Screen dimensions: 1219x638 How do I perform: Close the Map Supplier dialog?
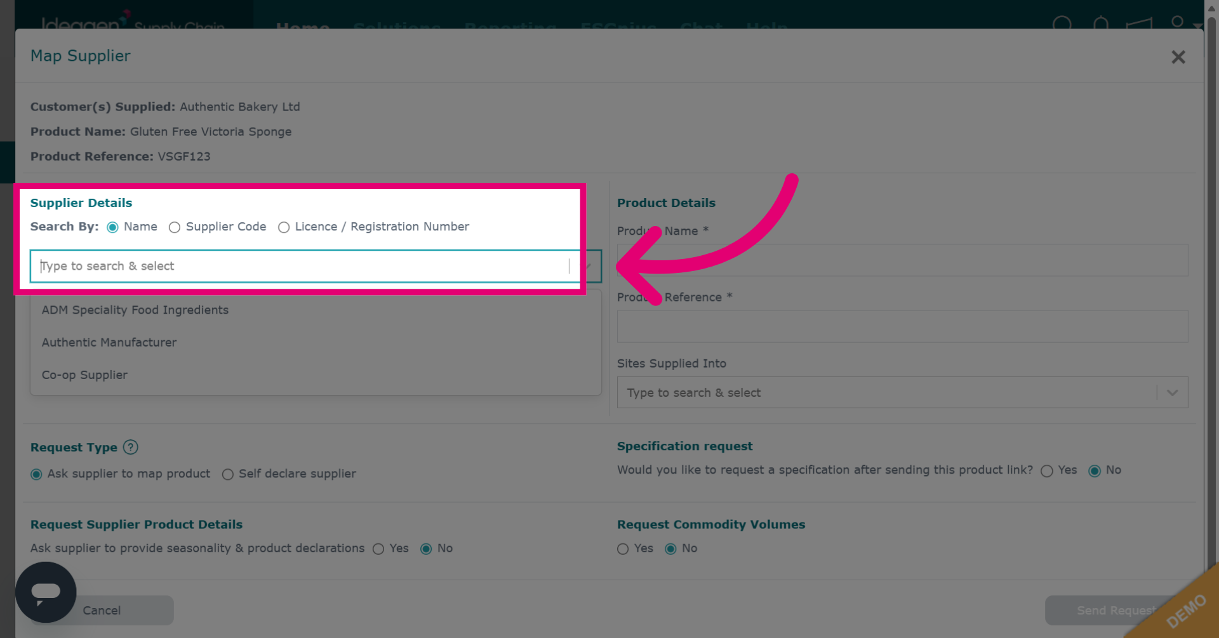(x=1178, y=57)
